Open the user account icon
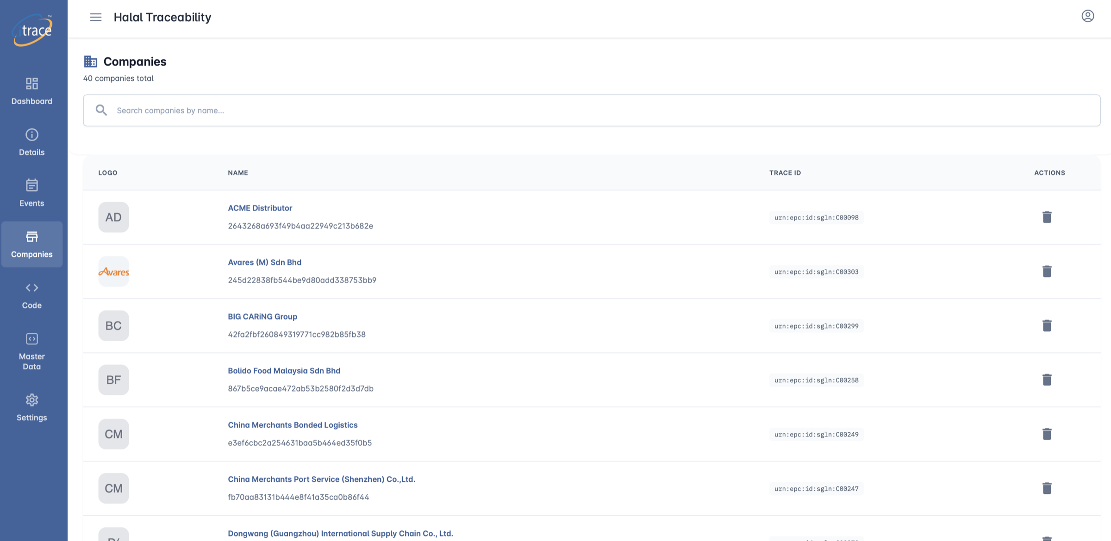The width and height of the screenshot is (1111, 541). click(x=1087, y=16)
